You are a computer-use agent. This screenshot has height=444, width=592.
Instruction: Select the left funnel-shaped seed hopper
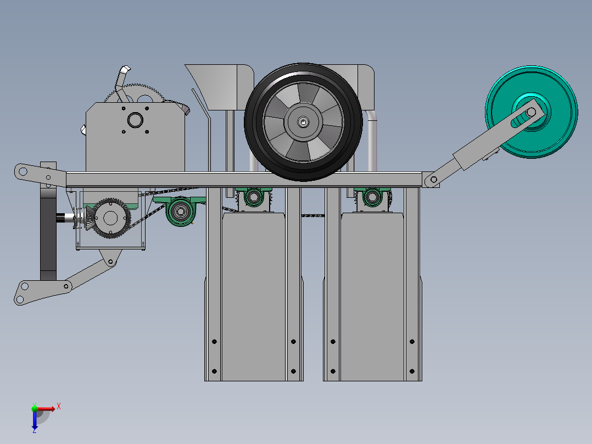click(x=219, y=87)
